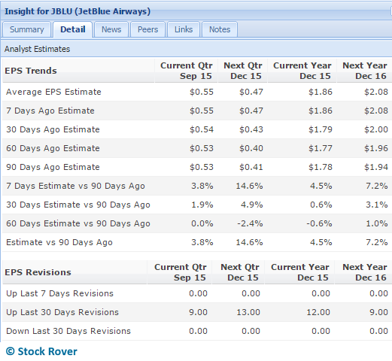Click 7 Days Estimate vs 90 Days Ago label
This screenshot has height=361, width=392.
[x=75, y=186]
